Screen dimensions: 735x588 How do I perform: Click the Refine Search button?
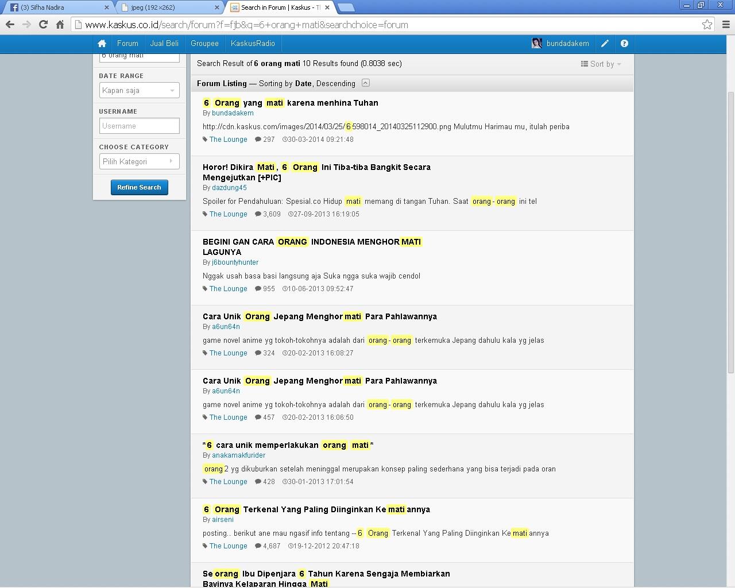[139, 187]
